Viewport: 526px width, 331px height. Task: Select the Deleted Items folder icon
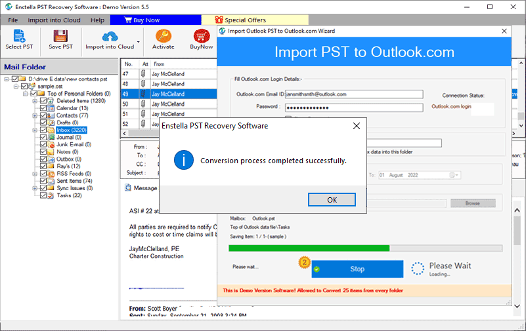click(x=51, y=101)
